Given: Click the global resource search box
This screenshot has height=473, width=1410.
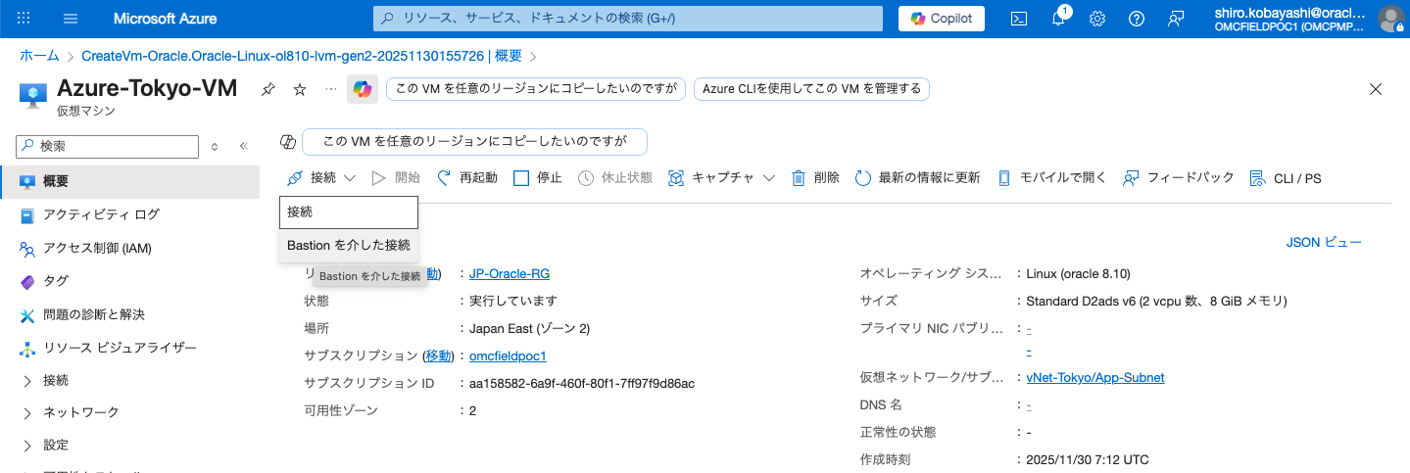Looking at the screenshot, I should [630, 19].
